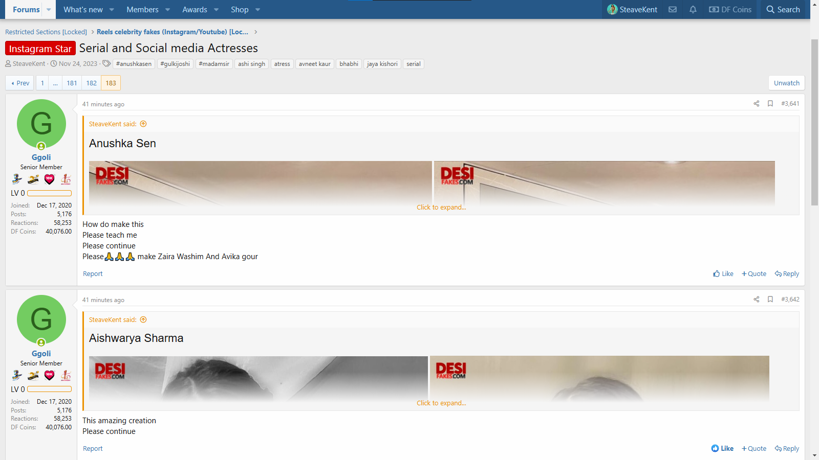This screenshot has height=460, width=819.
Task: Open the inbox envelope icon
Action: coord(673,10)
